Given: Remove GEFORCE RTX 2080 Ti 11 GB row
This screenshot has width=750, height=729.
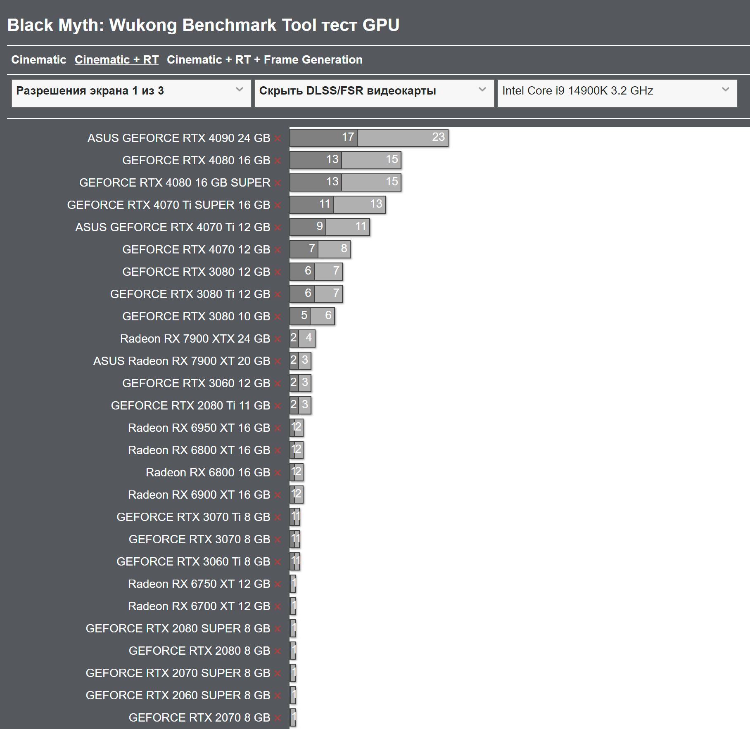Looking at the screenshot, I should pyautogui.click(x=278, y=406).
